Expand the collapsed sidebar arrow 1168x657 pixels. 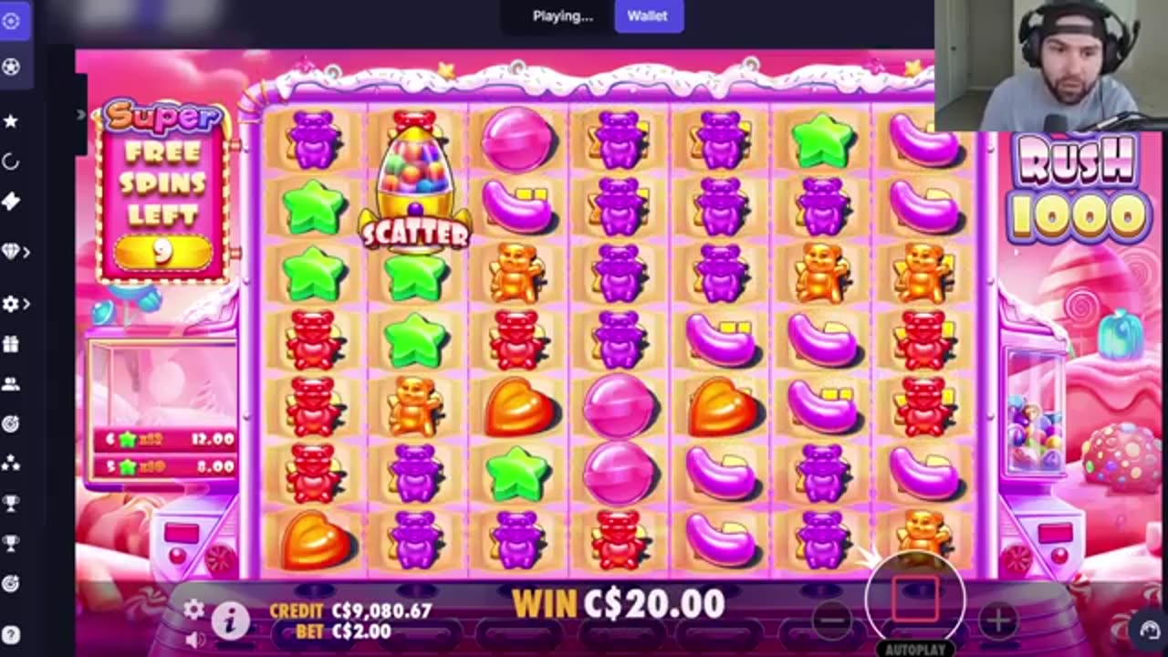click(80, 114)
